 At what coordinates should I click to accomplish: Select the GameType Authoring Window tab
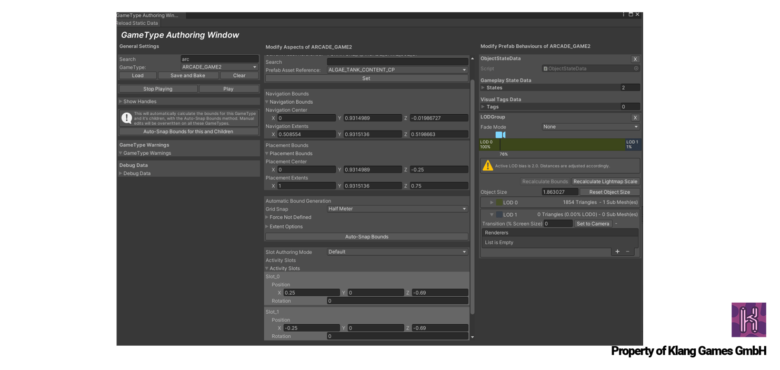point(147,15)
